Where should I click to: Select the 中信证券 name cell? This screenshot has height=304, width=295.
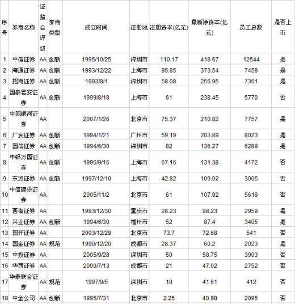click(23, 59)
